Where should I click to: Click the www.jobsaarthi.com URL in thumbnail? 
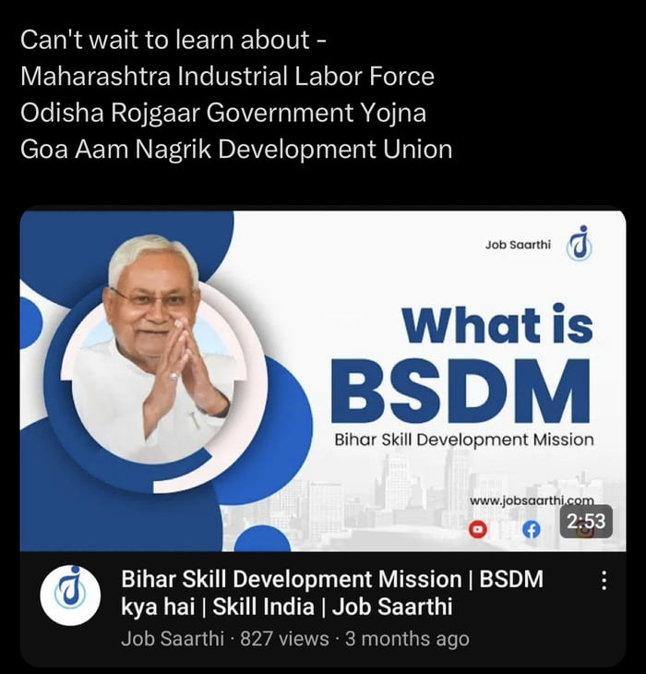click(532, 500)
